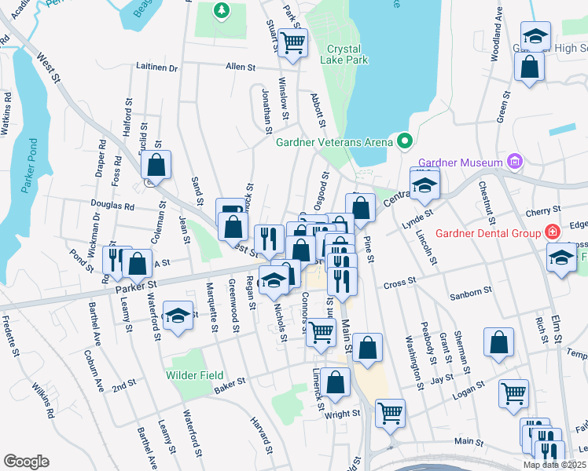Select the Chestnut St street label
This screenshot has width=588, height=471.
pyautogui.click(x=487, y=203)
